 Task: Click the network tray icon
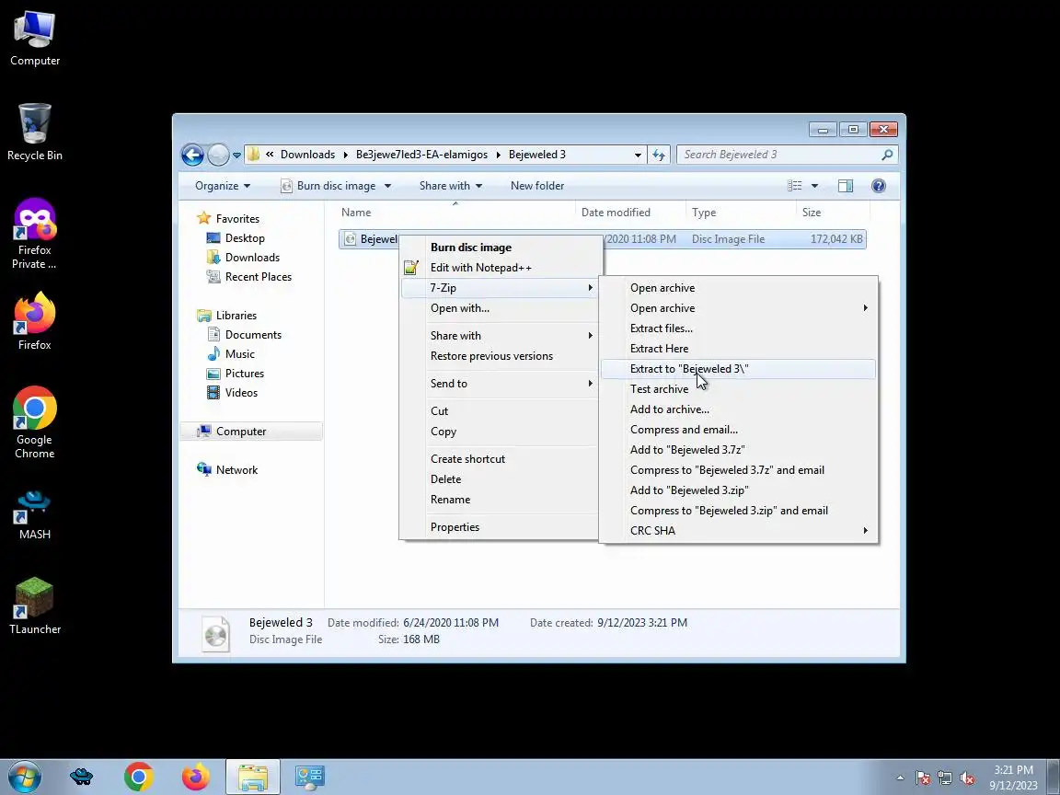tap(945, 778)
